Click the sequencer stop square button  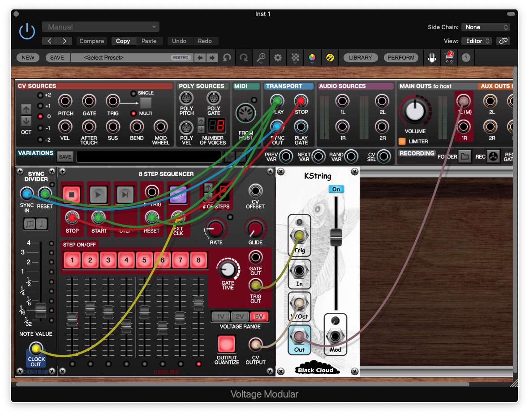72,195
